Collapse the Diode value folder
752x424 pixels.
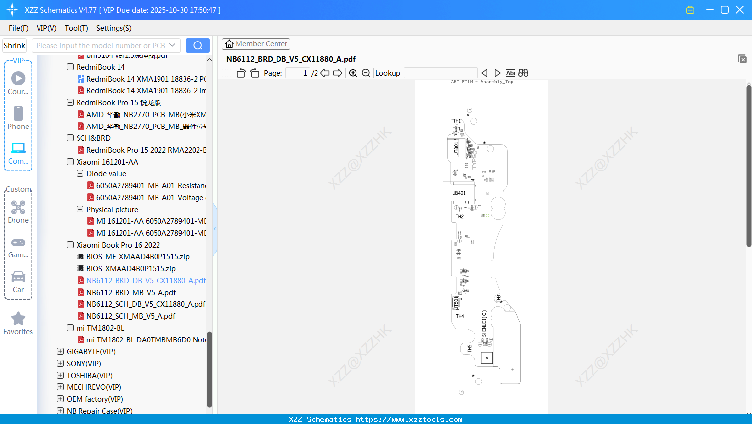click(80, 173)
